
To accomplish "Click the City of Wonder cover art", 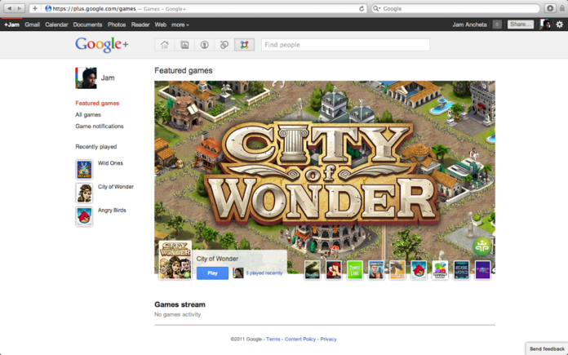I will (x=175, y=260).
